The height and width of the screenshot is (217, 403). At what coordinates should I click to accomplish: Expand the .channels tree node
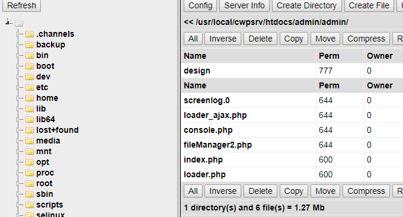pos(18,34)
